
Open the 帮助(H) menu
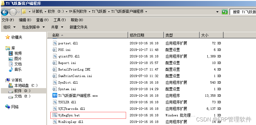[77, 20]
